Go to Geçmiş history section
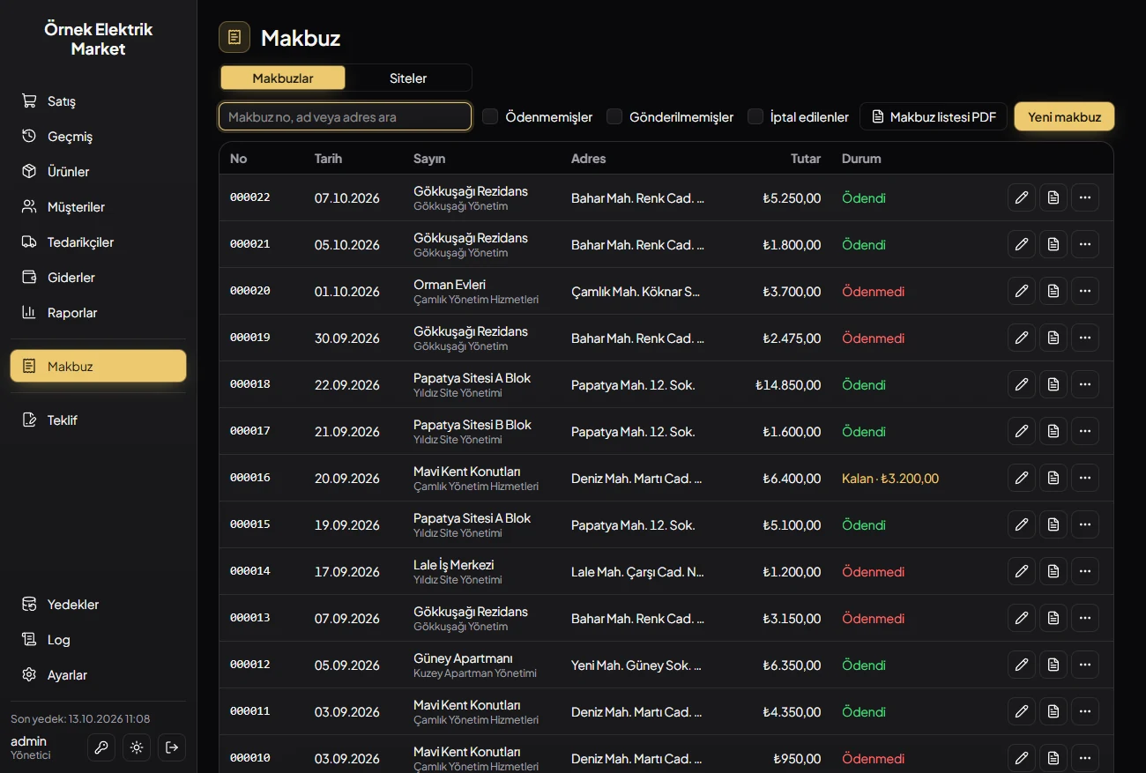Viewport: 1146px width, 773px height. pos(98,137)
